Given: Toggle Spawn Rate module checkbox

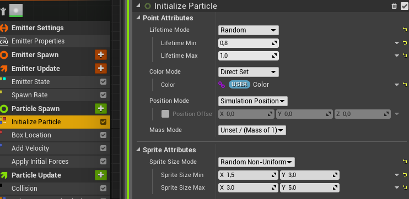Looking at the screenshot, I should pyautogui.click(x=103, y=95).
